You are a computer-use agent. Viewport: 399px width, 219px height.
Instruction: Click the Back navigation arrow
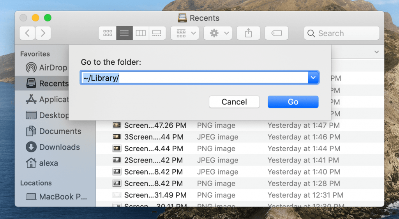click(x=27, y=33)
